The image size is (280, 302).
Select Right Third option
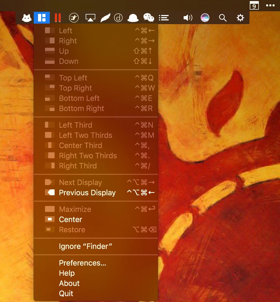(96, 166)
